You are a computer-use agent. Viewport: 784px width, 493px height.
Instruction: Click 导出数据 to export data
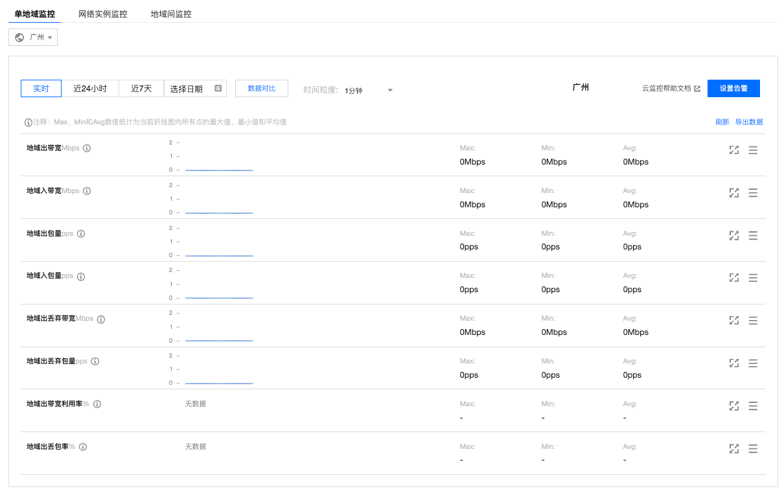[x=748, y=122]
